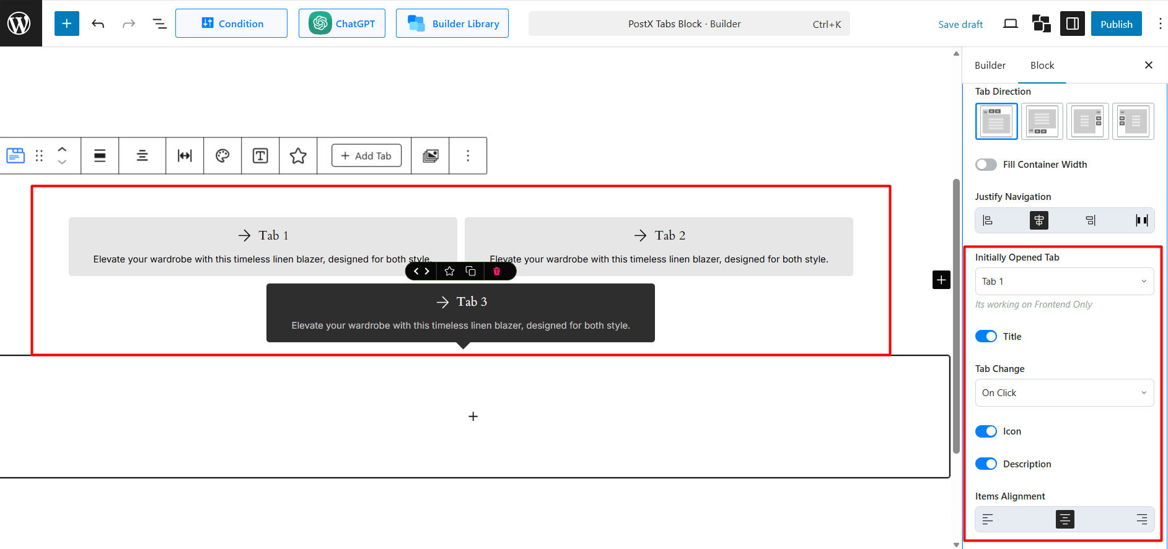1168x549 pixels.
Task: Add block inside tab content area
Action: point(473,417)
